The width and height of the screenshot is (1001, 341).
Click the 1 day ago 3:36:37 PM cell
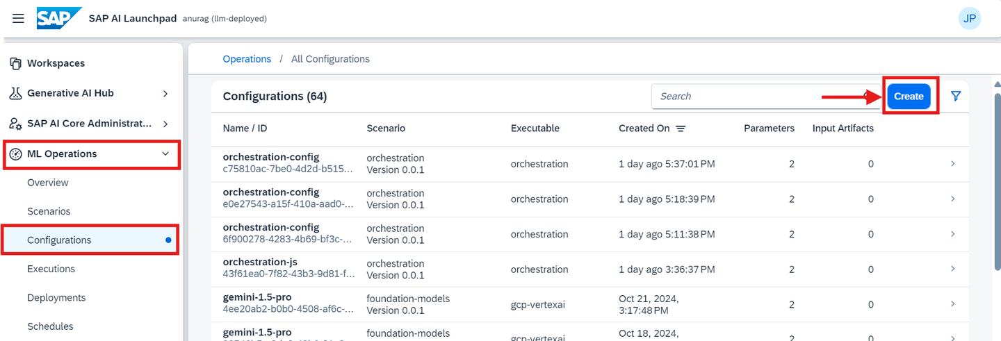pos(667,269)
